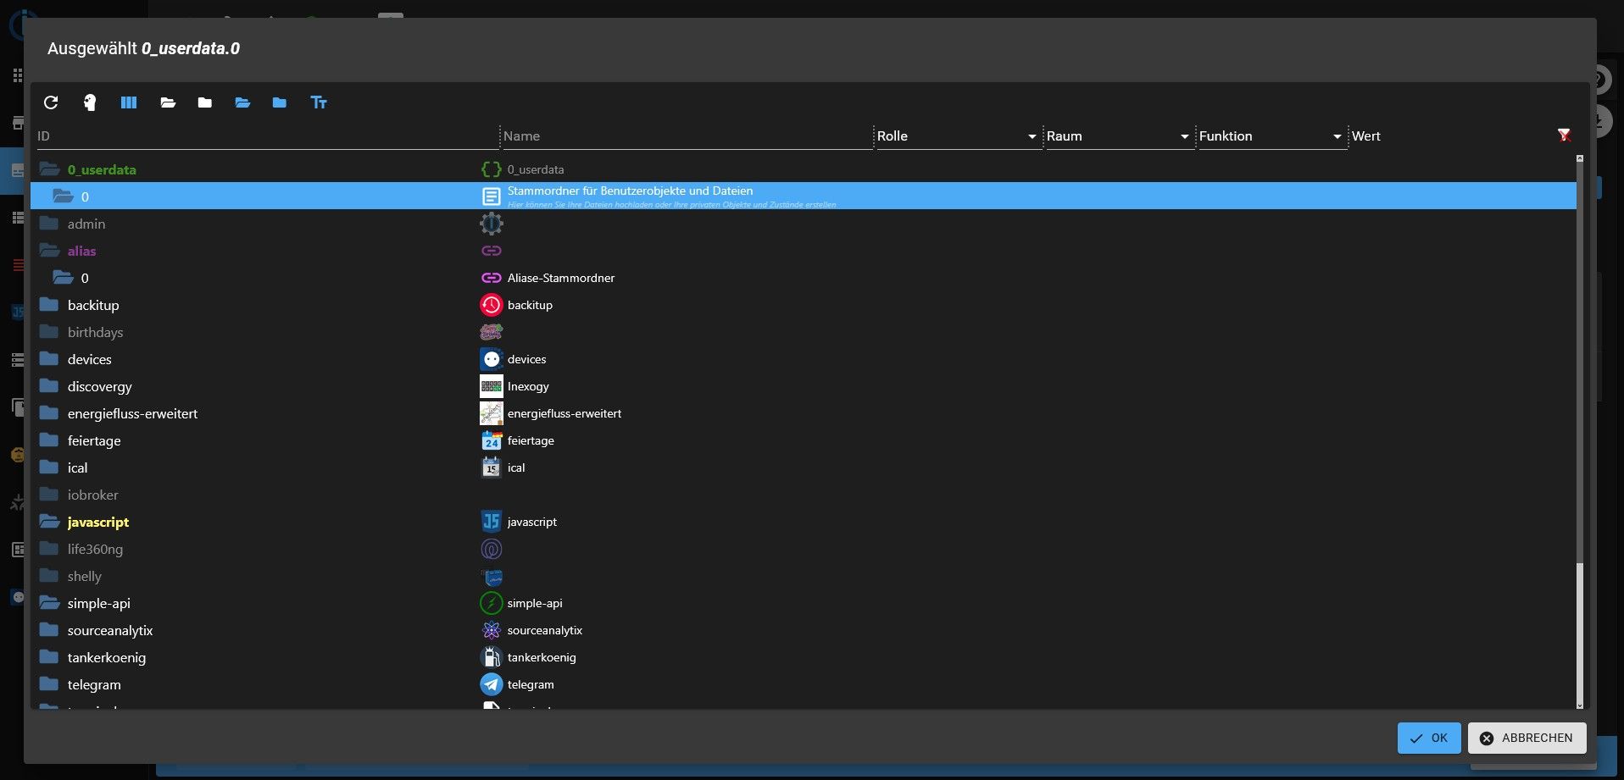Click the devices adapter icon
This screenshot has height=780, width=1624.
click(x=492, y=359)
